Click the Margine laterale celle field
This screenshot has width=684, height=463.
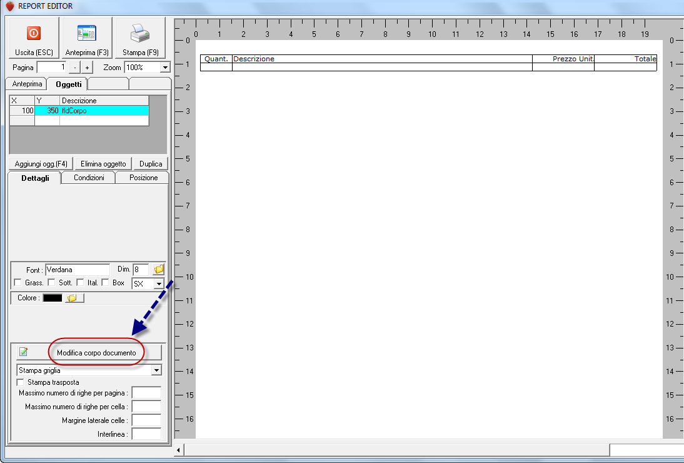click(146, 420)
